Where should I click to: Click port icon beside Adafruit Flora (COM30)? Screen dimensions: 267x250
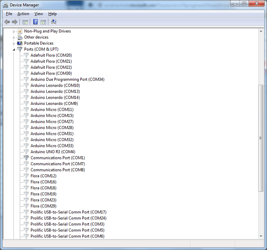[26, 73]
